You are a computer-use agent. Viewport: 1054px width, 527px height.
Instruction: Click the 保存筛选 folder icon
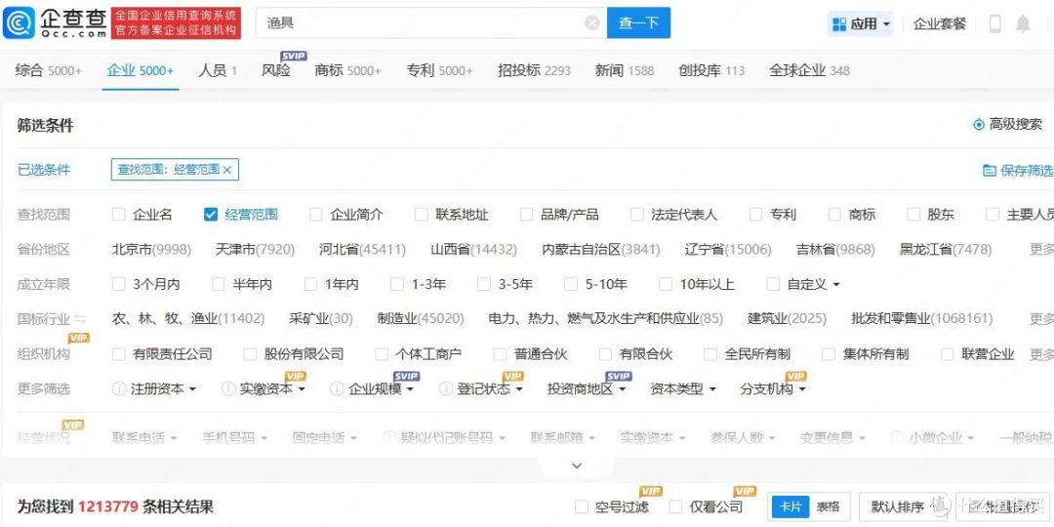989,170
